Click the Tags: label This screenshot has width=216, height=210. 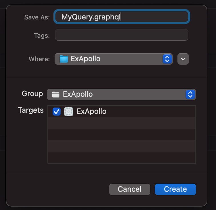(x=42, y=35)
